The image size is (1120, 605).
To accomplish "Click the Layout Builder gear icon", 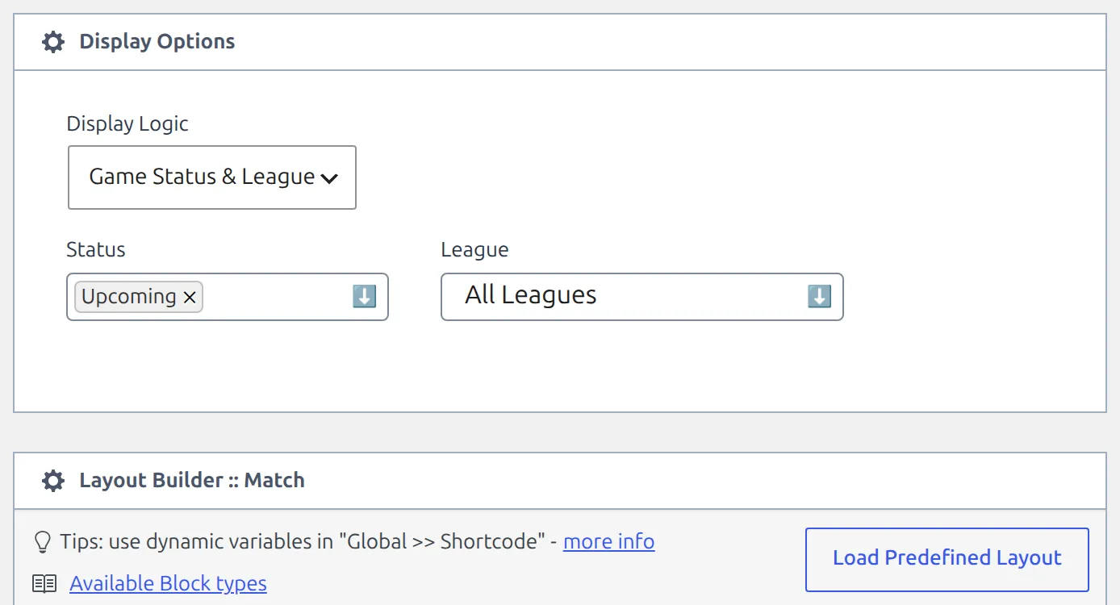I will pos(53,481).
